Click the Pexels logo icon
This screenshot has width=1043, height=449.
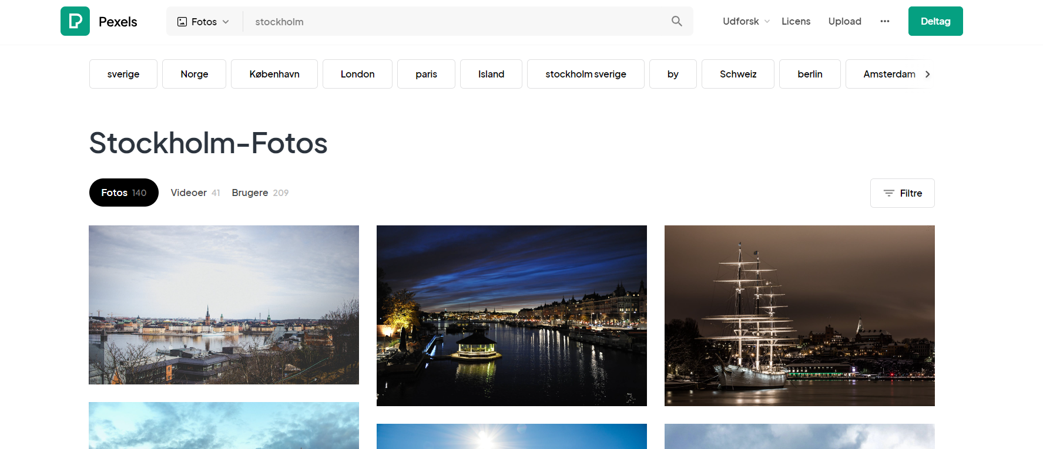75,21
